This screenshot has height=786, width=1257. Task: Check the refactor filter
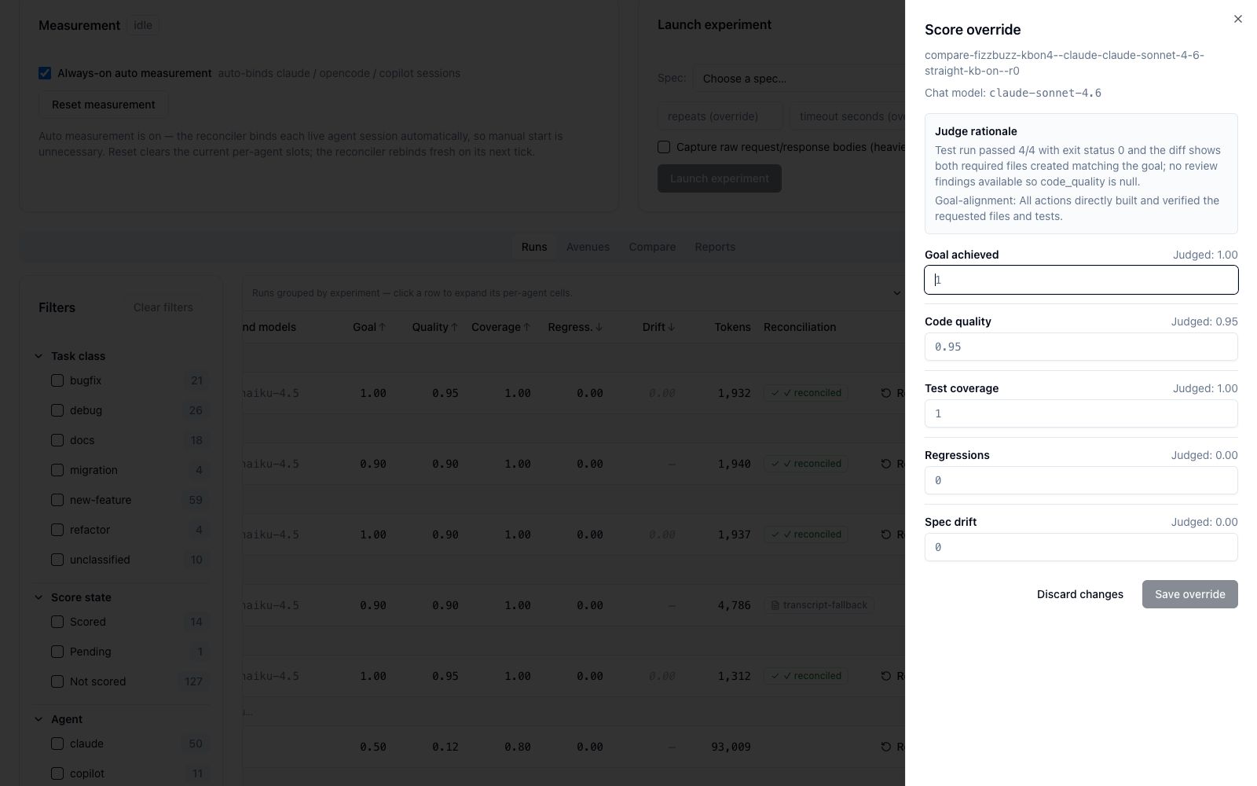coord(57,530)
